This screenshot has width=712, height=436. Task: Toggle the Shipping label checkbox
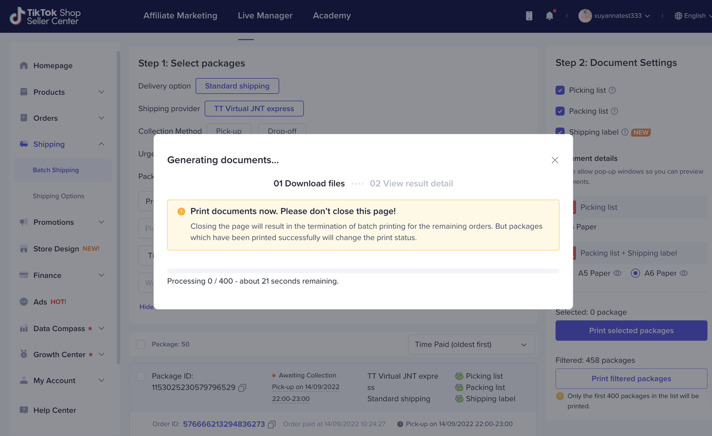click(560, 132)
